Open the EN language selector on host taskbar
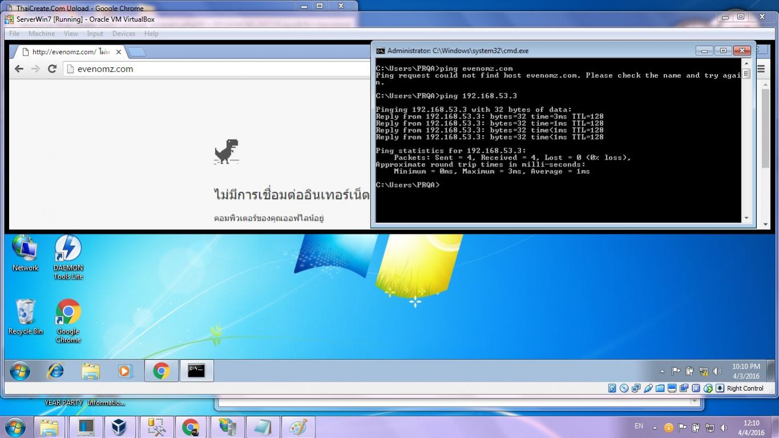This screenshot has width=779, height=438. pos(639,426)
